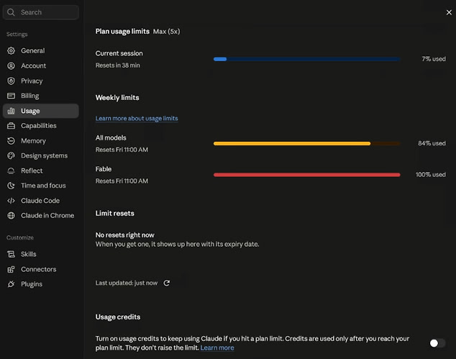Select the Usage section
The image size is (456, 359).
tap(41, 111)
